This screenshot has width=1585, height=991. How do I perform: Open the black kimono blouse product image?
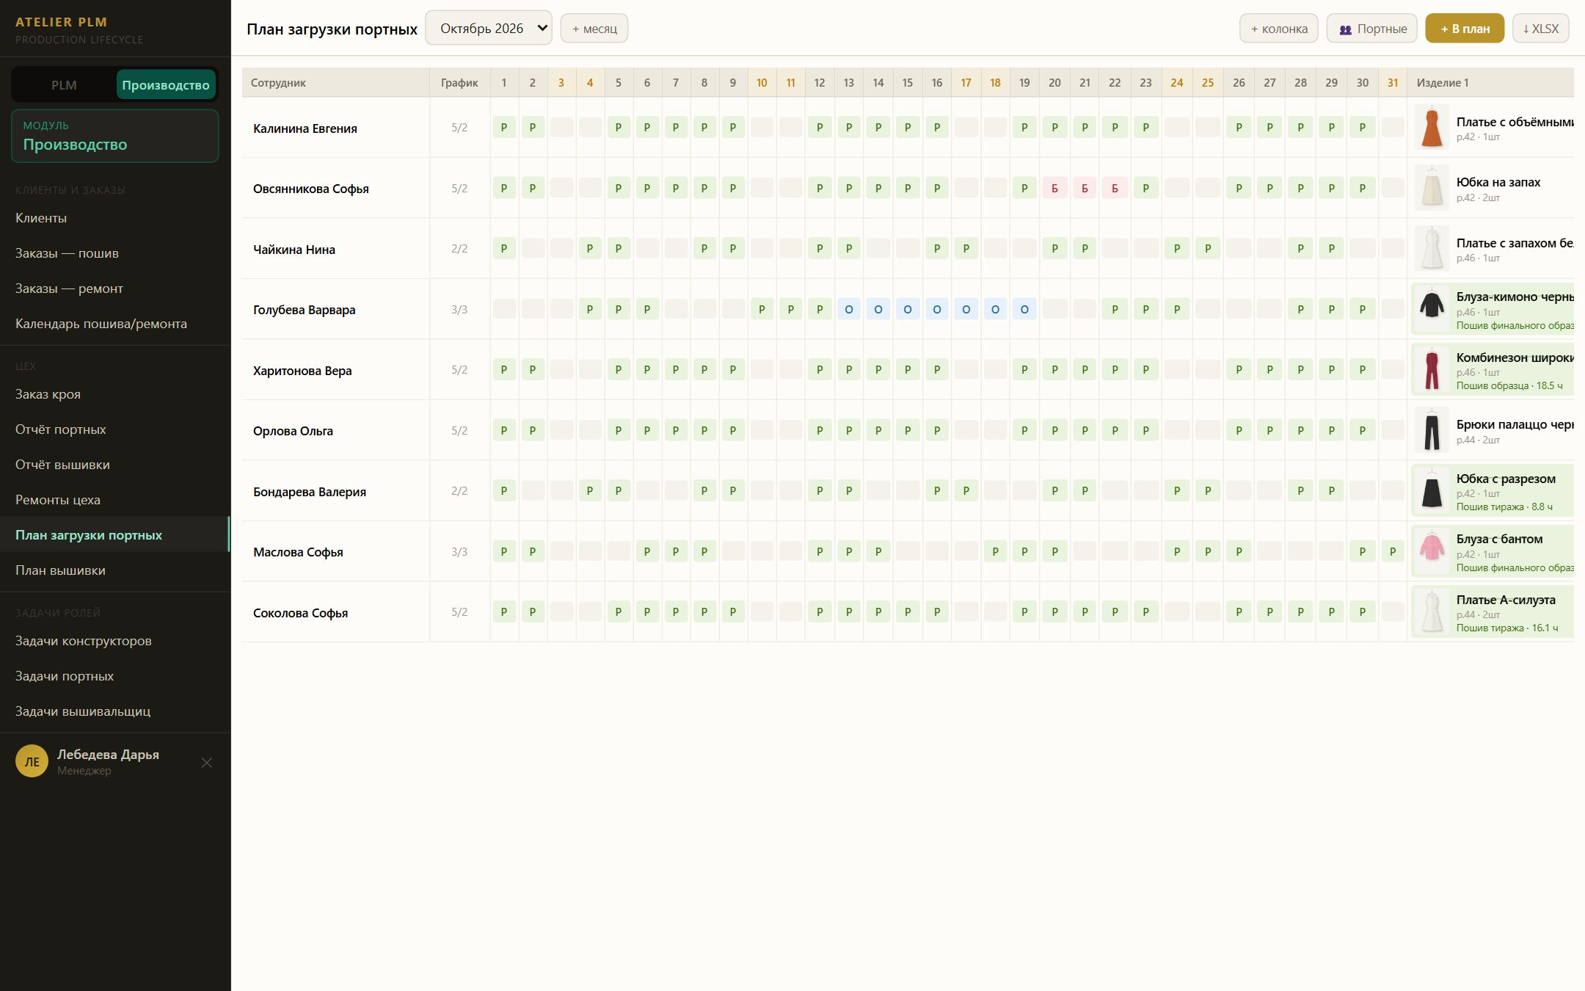(x=1432, y=309)
